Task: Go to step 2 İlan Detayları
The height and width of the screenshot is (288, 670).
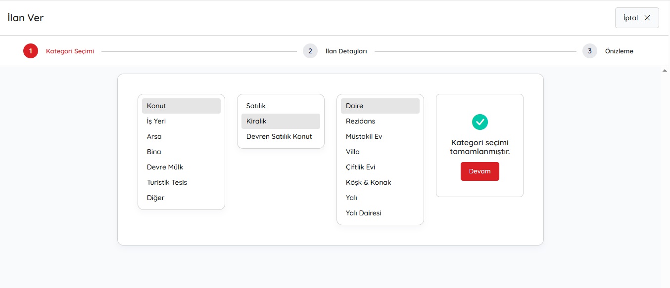Action: [310, 51]
